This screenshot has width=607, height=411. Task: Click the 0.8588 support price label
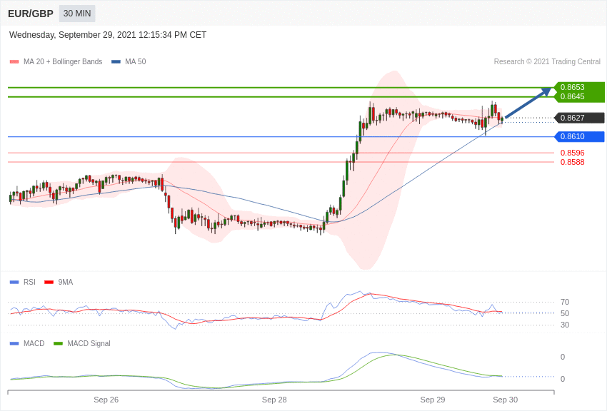573,163
